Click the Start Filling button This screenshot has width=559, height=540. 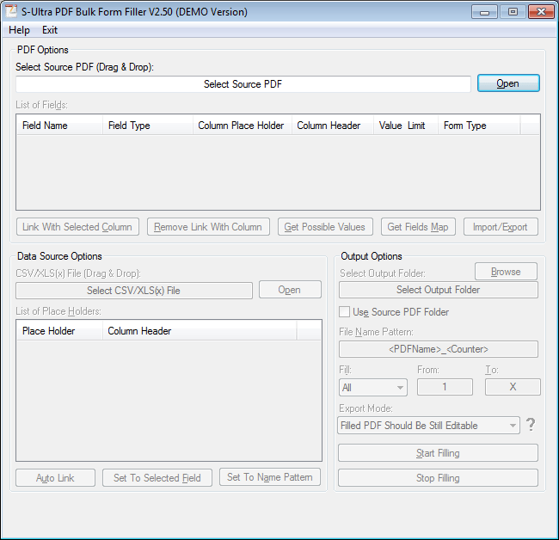pos(438,453)
